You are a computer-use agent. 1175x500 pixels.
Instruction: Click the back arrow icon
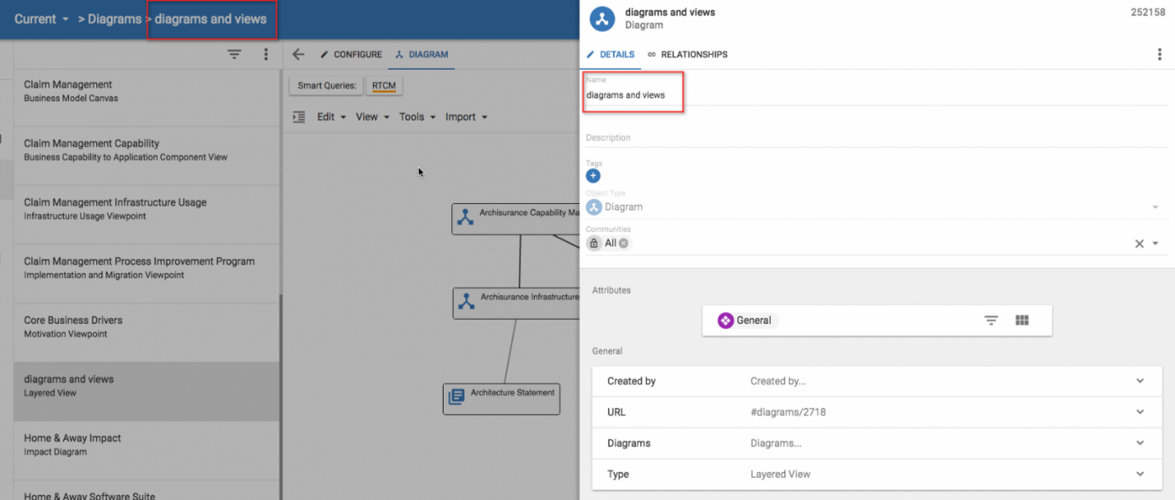coord(298,54)
